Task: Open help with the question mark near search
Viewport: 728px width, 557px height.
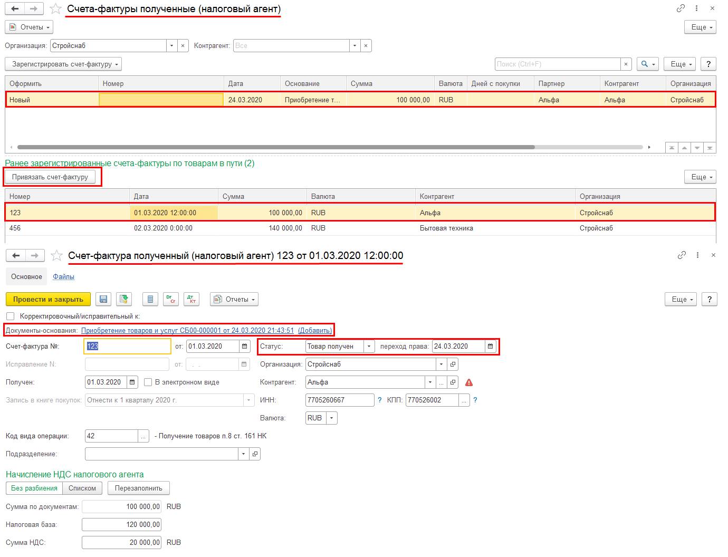Action: [708, 64]
